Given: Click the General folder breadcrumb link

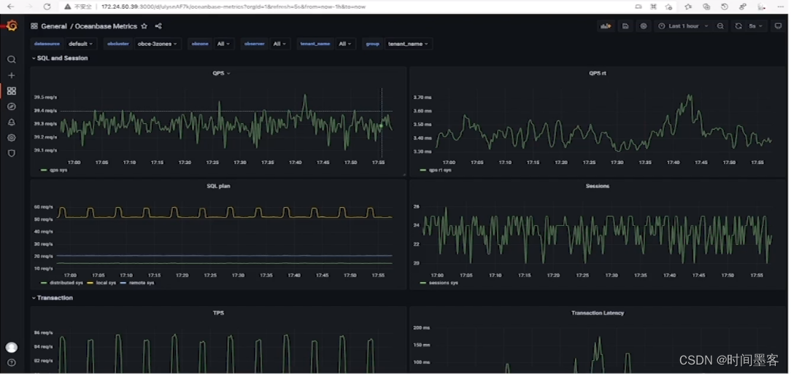Looking at the screenshot, I should (54, 26).
